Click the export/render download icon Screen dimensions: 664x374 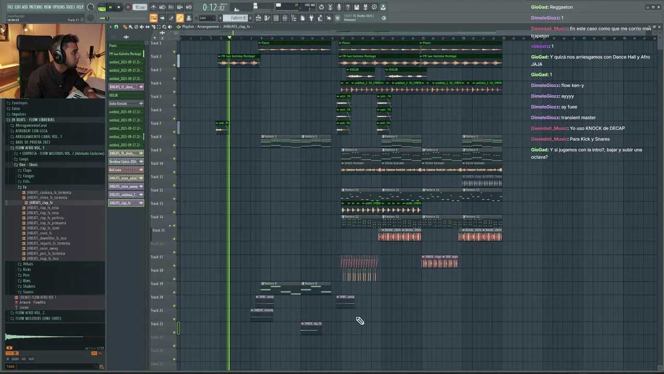coord(383,7)
